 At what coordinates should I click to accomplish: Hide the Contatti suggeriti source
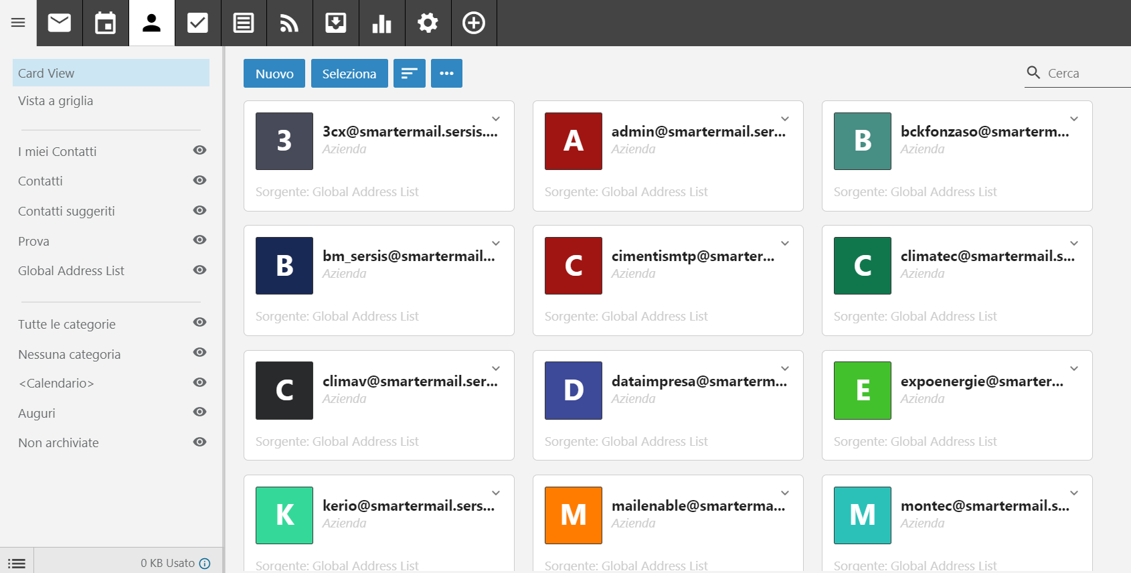point(199,210)
